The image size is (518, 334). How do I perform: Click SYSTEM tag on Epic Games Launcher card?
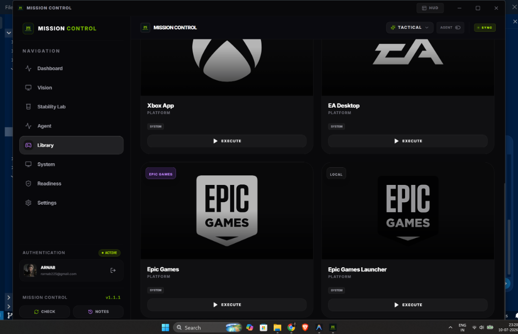point(336,291)
